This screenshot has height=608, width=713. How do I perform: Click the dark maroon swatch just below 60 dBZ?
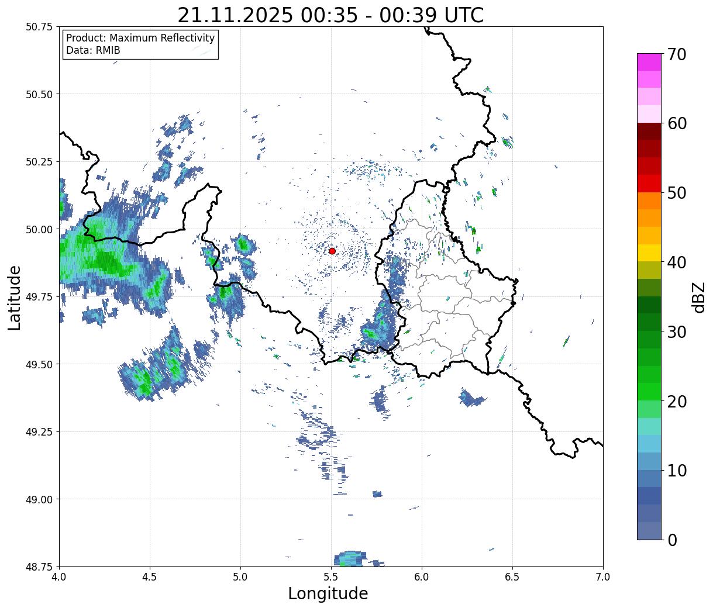pos(649,131)
